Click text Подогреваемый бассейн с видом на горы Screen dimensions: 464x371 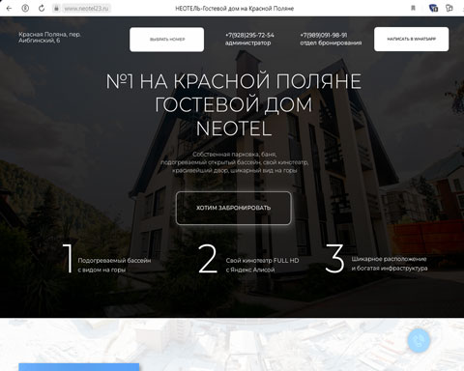point(114,265)
